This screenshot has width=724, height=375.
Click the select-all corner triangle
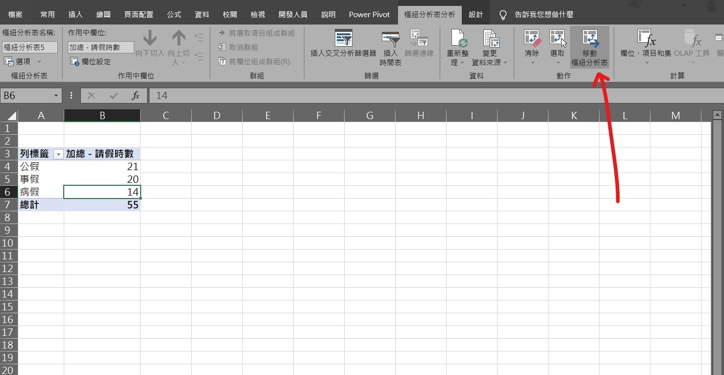point(10,116)
